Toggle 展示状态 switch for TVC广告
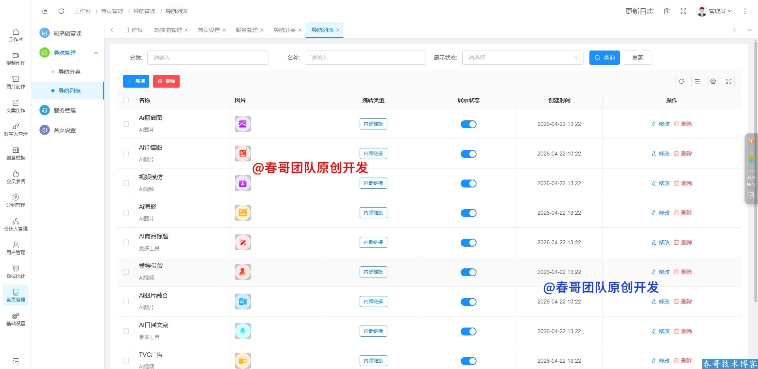 point(469,361)
